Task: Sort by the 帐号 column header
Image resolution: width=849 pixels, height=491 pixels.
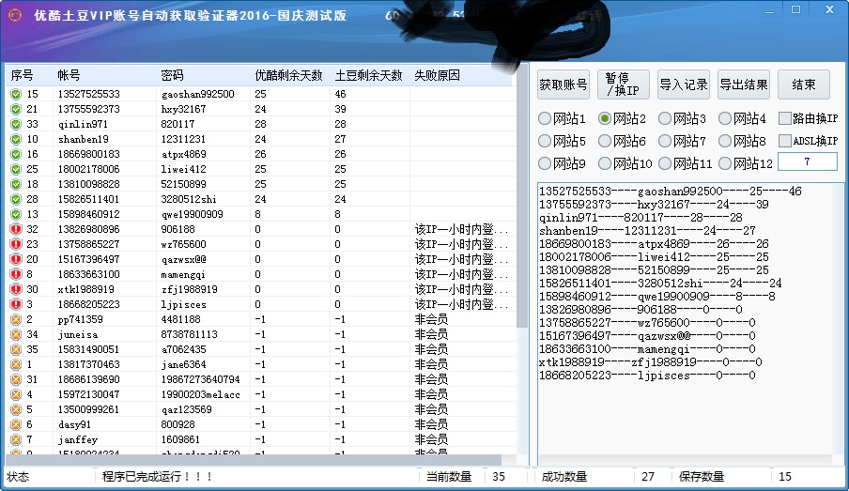Action: [104, 75]
